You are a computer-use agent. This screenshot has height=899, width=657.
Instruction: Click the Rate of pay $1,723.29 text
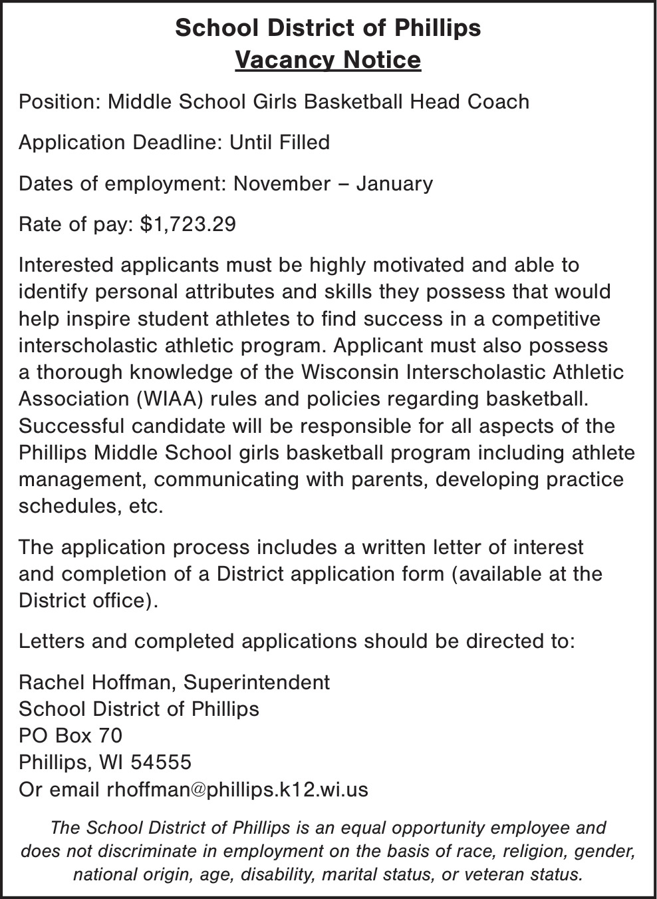tap(127, 224)
